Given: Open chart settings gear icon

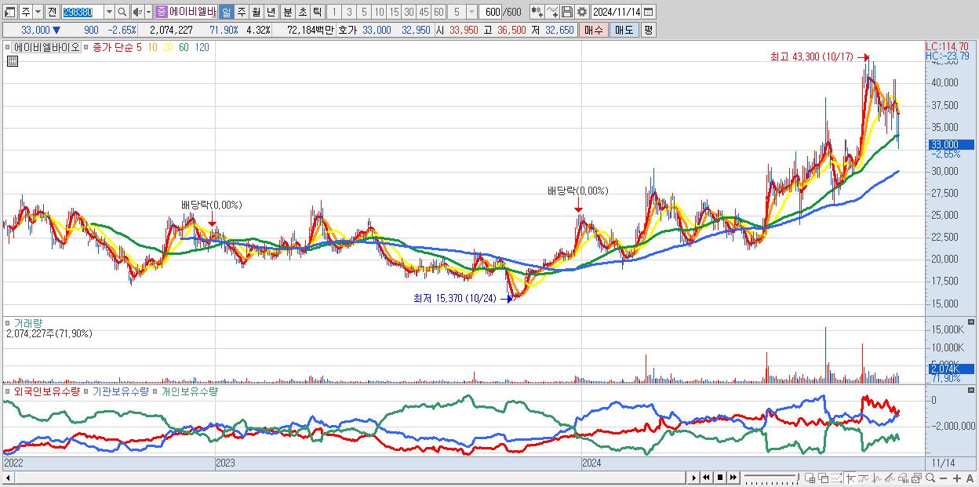Looking at the screenshot, I should tap(582, 12).
